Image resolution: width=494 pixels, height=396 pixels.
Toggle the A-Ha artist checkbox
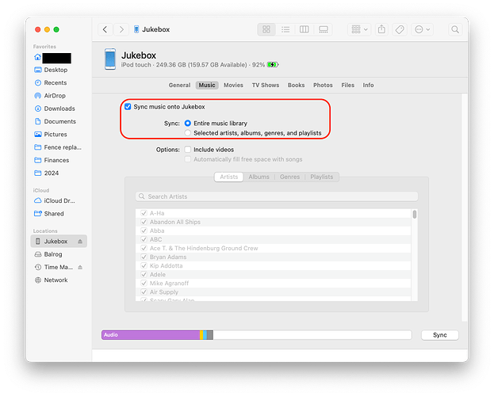[x=144, y=213]
